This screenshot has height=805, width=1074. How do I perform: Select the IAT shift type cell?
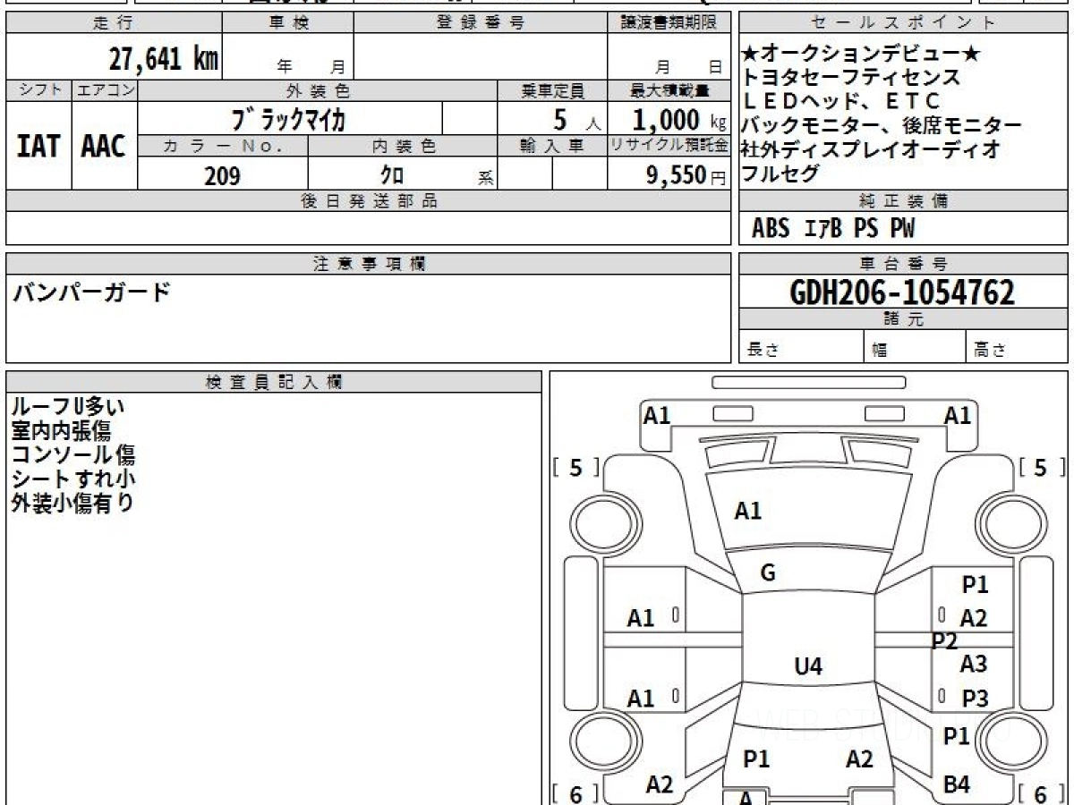coord(38,147)
